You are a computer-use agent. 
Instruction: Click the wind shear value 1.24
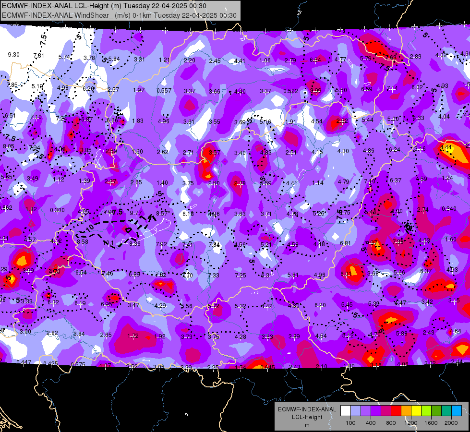[x=447, y=178]
